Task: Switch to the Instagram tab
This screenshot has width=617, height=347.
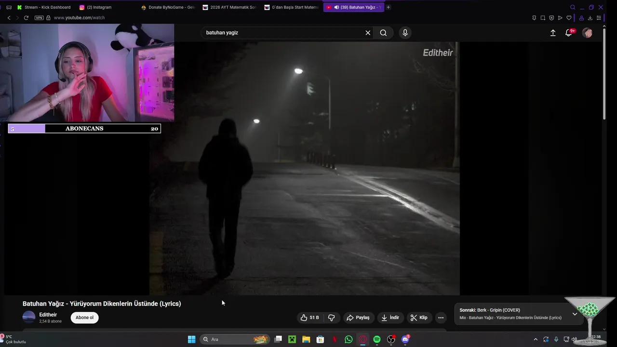Action: (99, 7)
